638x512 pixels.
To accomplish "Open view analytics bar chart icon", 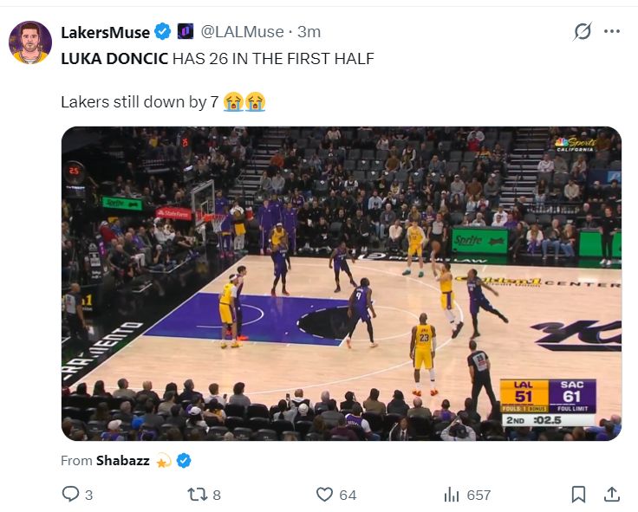I will point(452,495).
